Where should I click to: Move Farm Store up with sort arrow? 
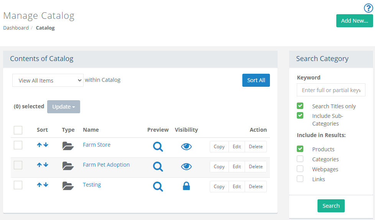click(x=39, y=145)
